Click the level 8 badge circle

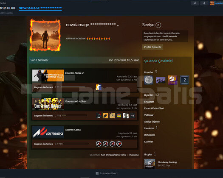(x=158, y=25)
